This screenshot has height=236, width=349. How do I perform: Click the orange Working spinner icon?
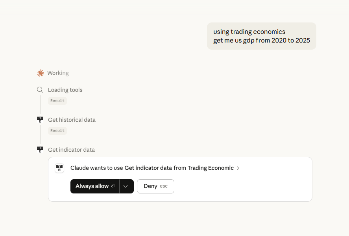[x=41, y=73]
